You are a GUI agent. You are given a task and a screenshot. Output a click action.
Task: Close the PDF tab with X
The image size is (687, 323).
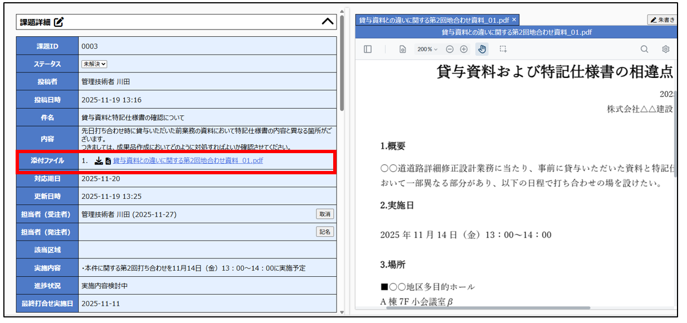tap(514, 20)
